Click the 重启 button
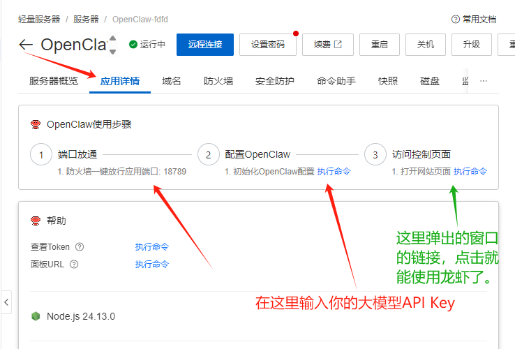This screenshot has width=515, height=349. pyautogui.click(x=380, y=45)
